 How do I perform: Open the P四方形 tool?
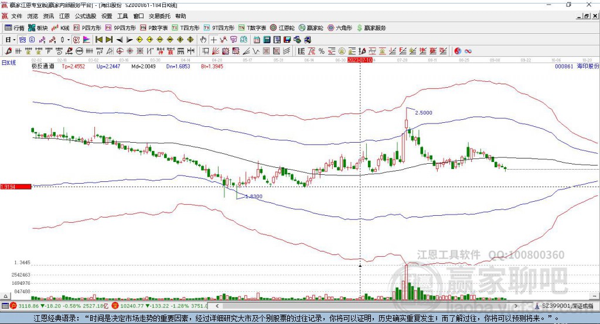pyautogui.click(x=87, y=28)
